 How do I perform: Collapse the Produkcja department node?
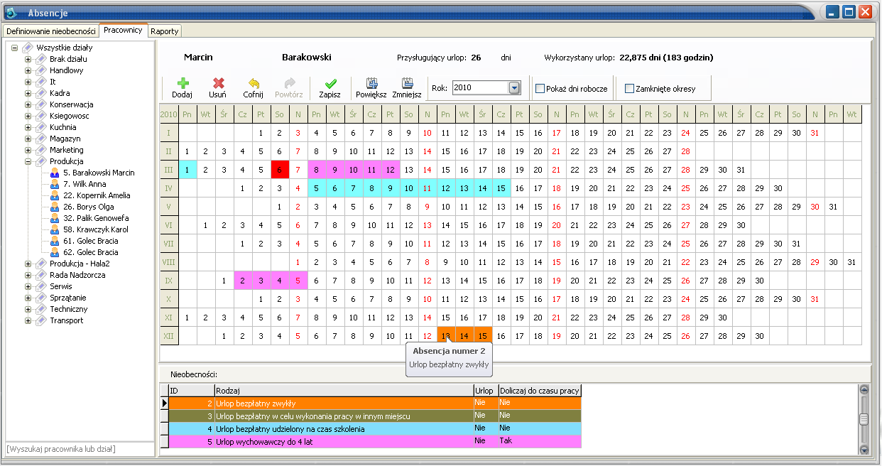(28, 161)
